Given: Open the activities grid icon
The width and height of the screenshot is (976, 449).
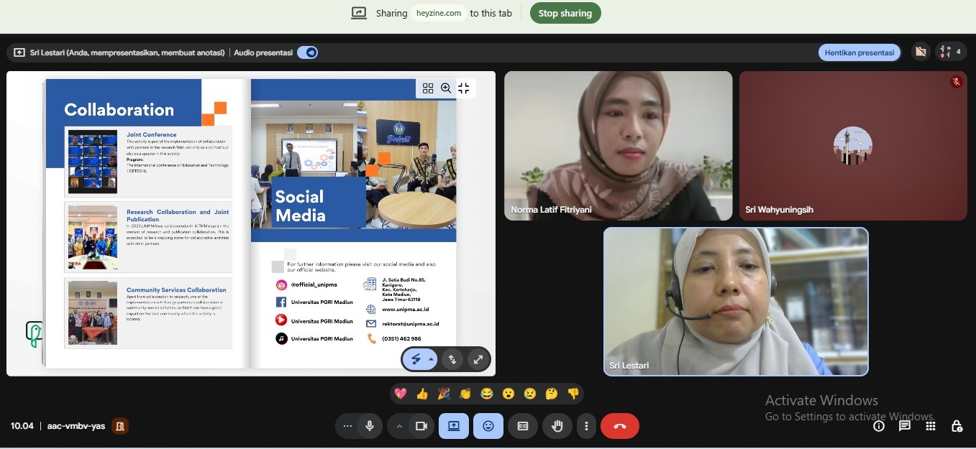Looking at the screenshot, I should (x=931, y=426).
